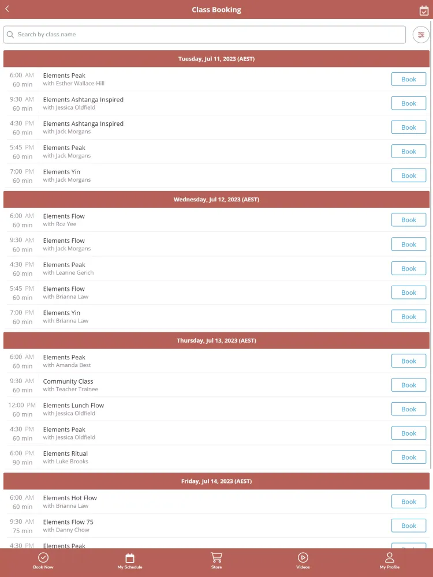Image resolution: width=433 pixels, height=577 pixels.
Task: Book Friday Elements Flow 75 class
Action: click(x=409, y=526)
